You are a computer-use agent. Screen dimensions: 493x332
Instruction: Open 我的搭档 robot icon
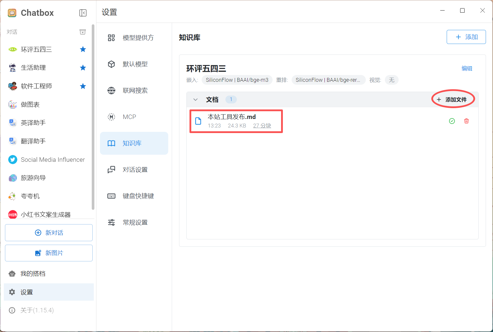coord(12,274)
